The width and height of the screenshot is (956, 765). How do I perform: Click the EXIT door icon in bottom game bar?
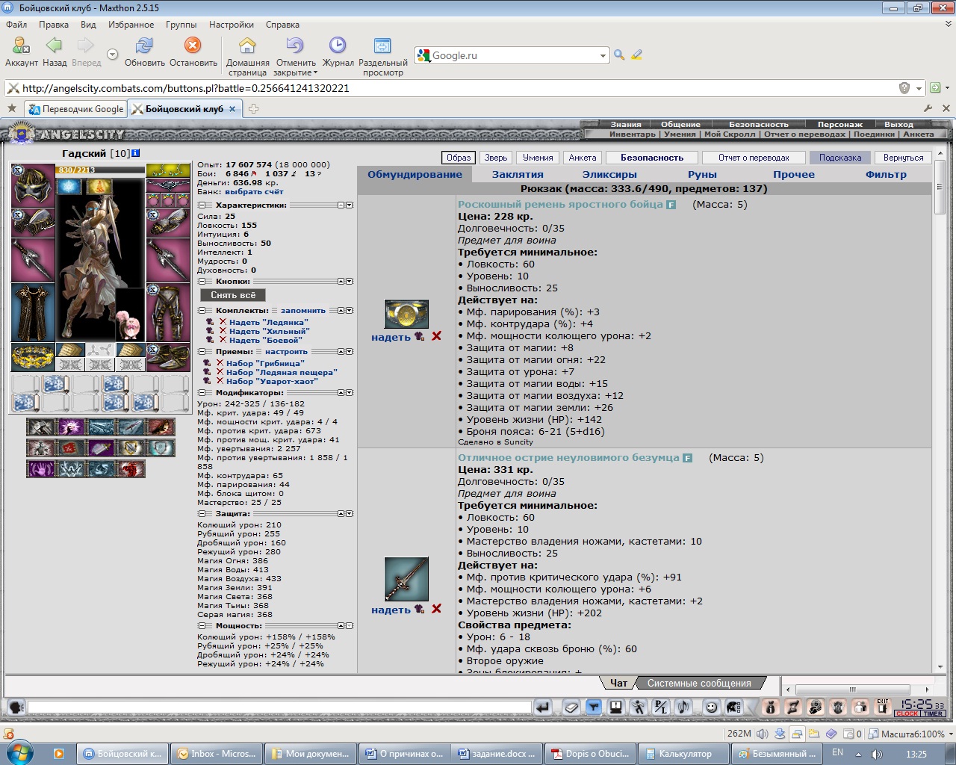pos(883,707)
